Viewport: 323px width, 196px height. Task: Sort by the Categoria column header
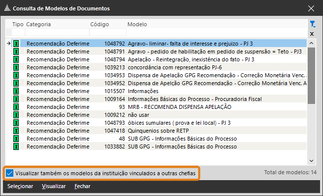[x=39, y=24]
